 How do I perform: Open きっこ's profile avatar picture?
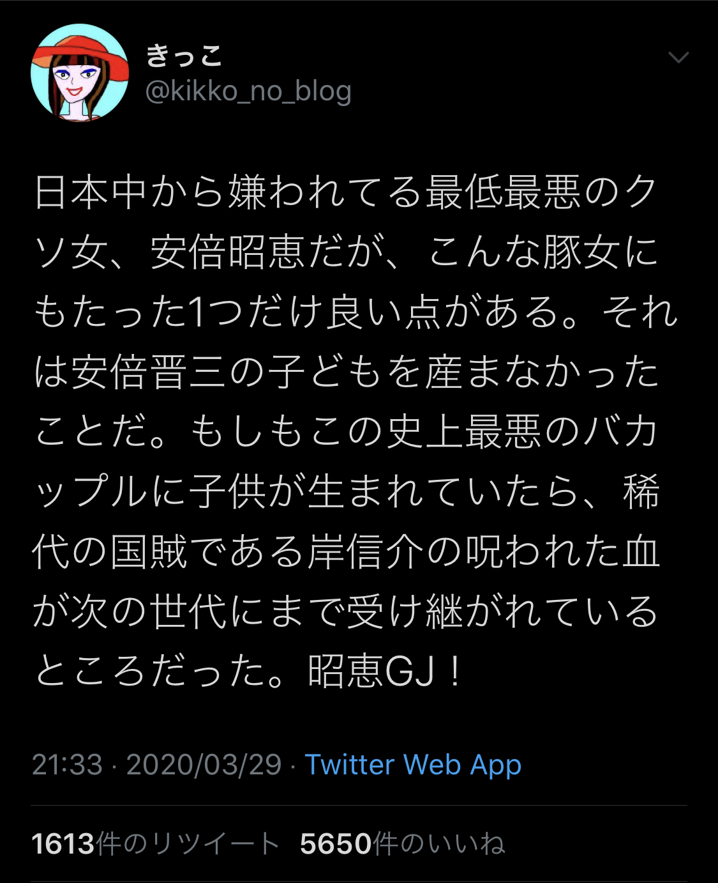pos(80,73)
